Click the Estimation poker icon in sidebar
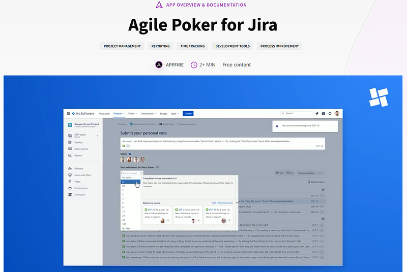407x272 pixels. tap(70, 195)
